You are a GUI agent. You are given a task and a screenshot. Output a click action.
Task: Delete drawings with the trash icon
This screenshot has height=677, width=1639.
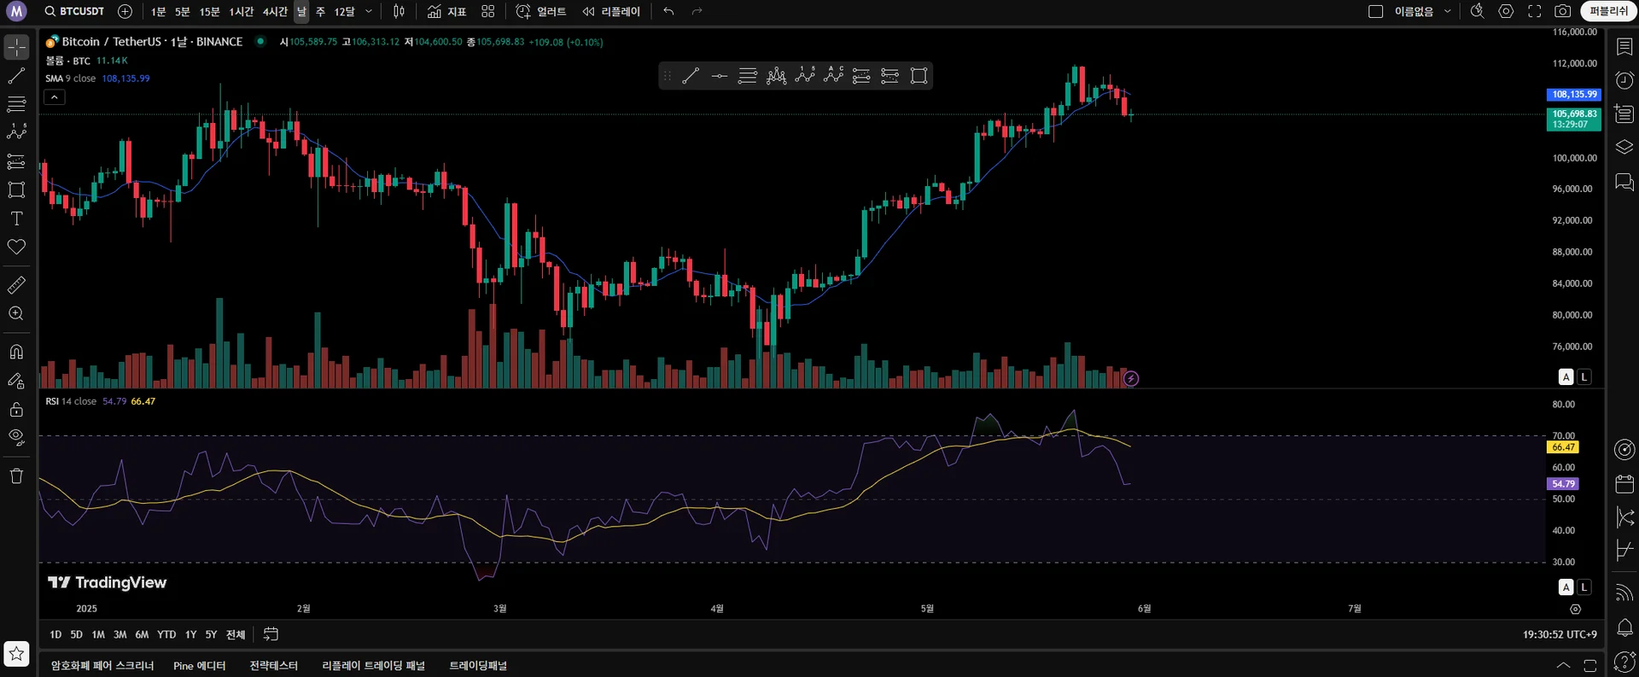(x=16, y=476)
